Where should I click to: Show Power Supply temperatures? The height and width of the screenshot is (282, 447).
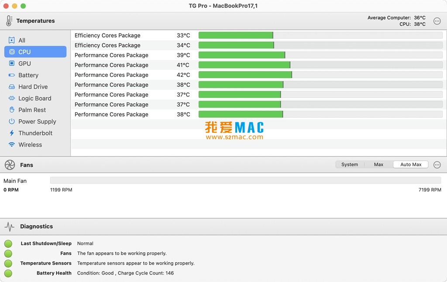coord(37,121)
